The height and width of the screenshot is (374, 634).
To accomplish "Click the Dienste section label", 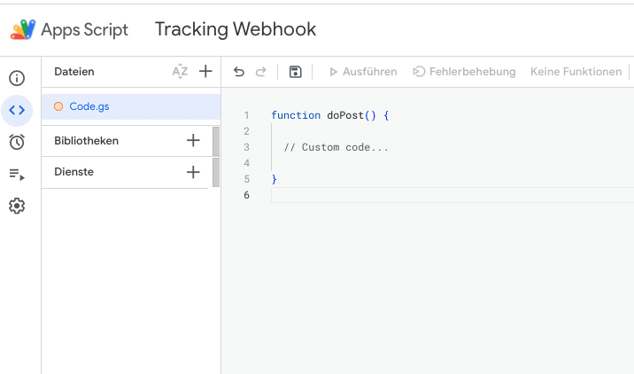I will 73,172.
